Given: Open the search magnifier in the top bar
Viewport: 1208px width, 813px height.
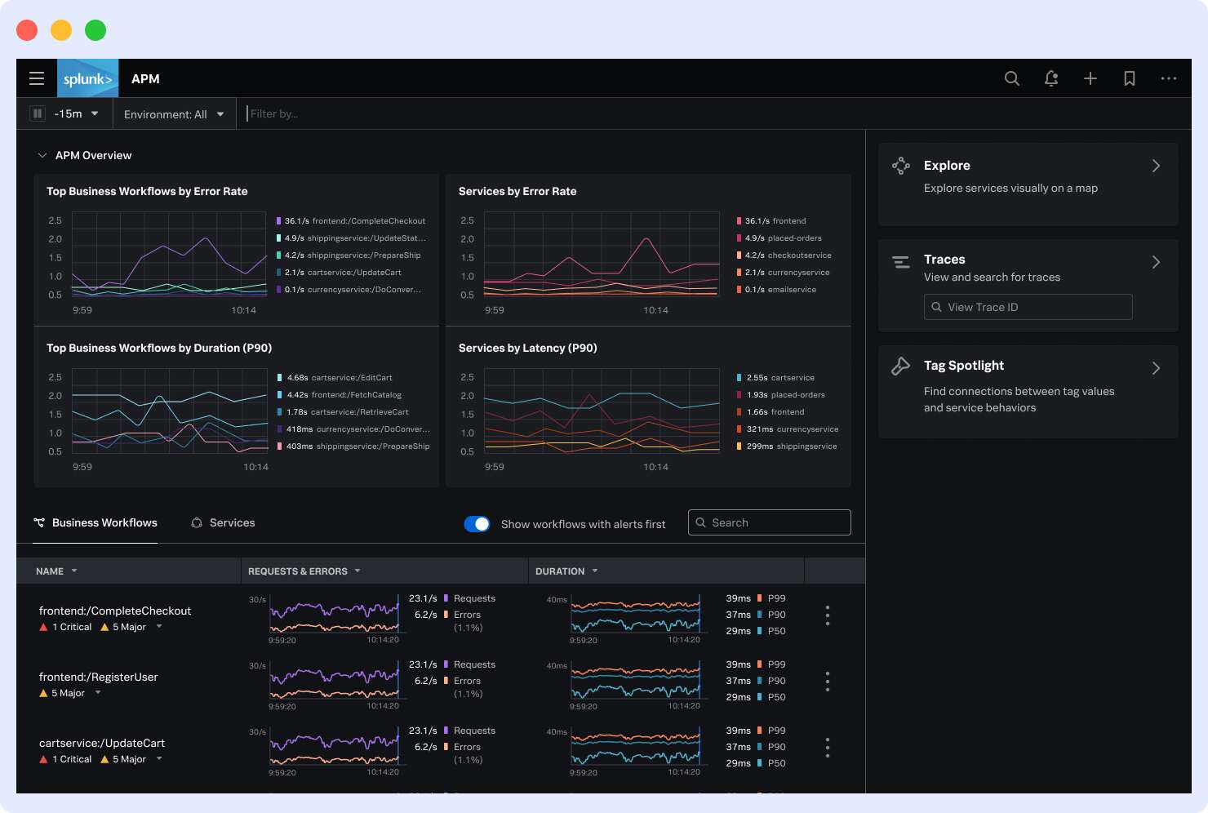Looking at the screenshot, I should pyautogui.click(x=1011, y=78).
